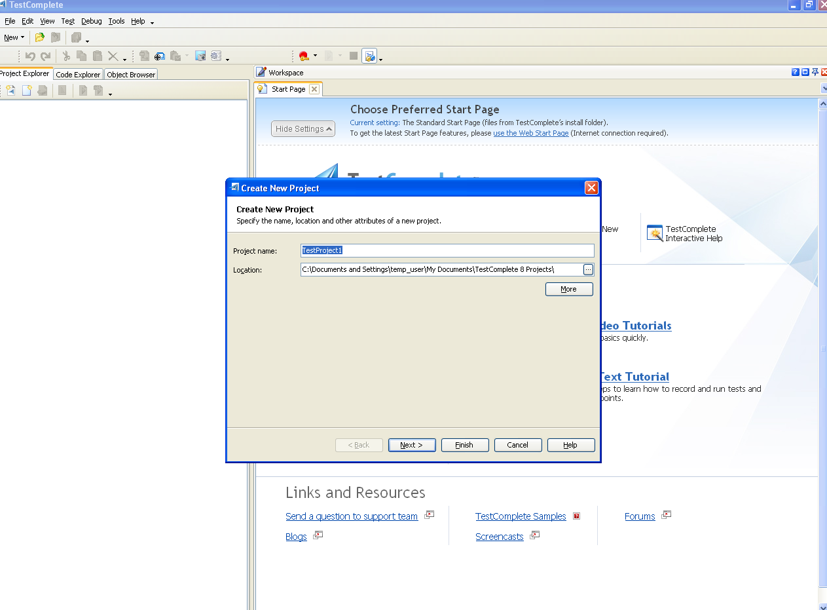Switch to the Object Browser tab
Screen dimensions: 827x610
click(131, 75)
